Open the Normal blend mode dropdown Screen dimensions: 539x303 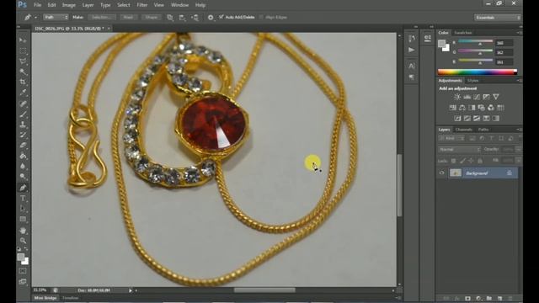[x=459, y=150]
